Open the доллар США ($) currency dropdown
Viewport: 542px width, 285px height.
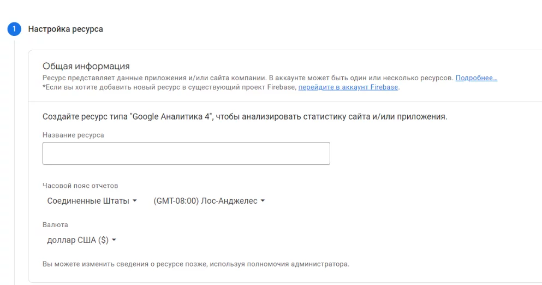click(81, 240)
